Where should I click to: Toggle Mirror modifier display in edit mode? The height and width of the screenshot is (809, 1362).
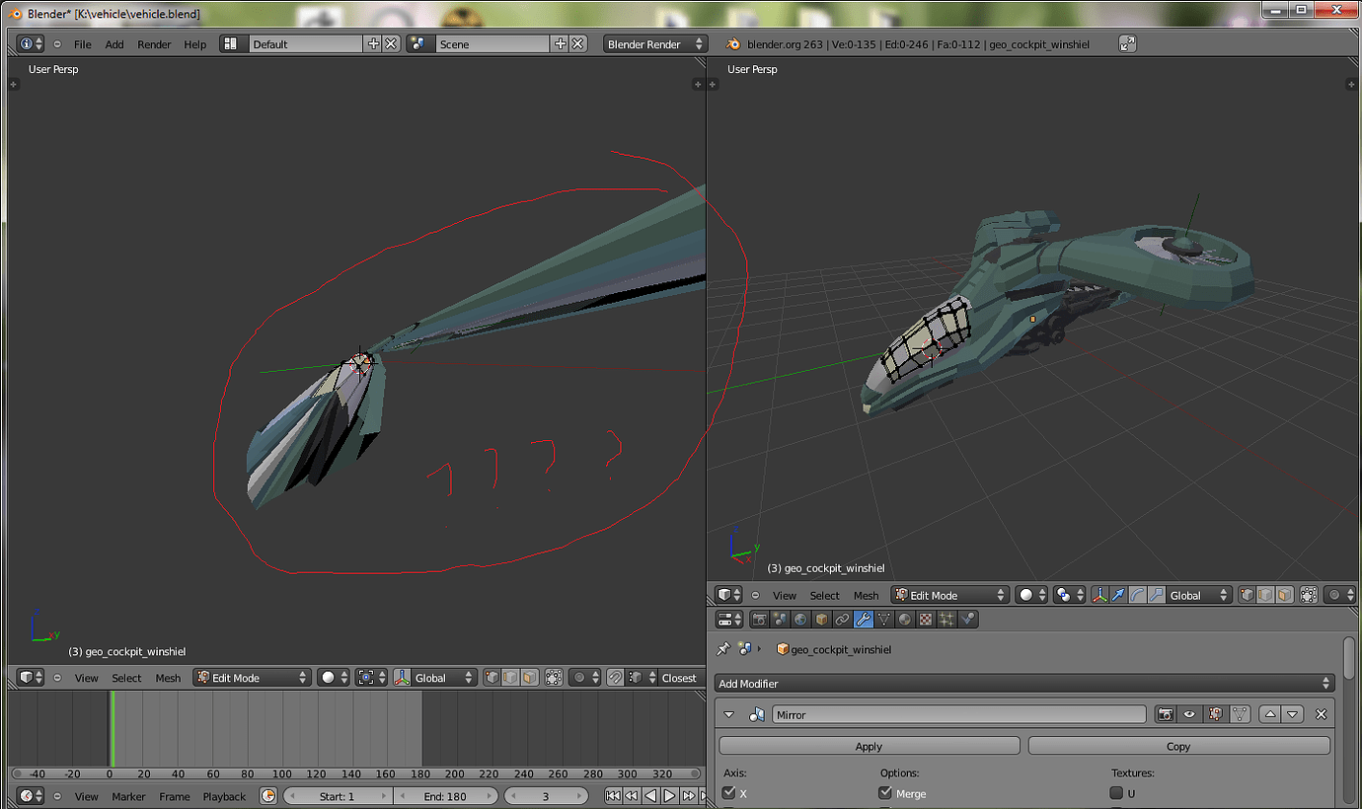(x=1215, y=714)
